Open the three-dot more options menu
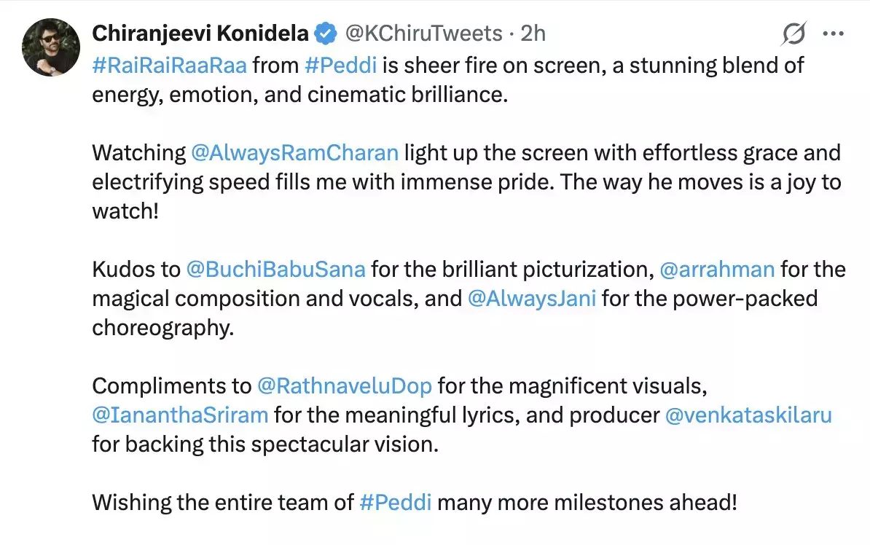The image size is (870, 545). coord(833,34)
